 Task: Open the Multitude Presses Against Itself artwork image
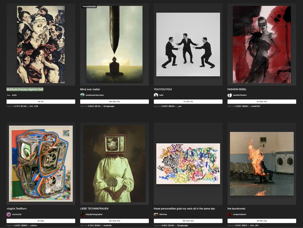coord(41,44)
